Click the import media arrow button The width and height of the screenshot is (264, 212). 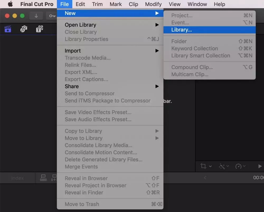(36, 16)
